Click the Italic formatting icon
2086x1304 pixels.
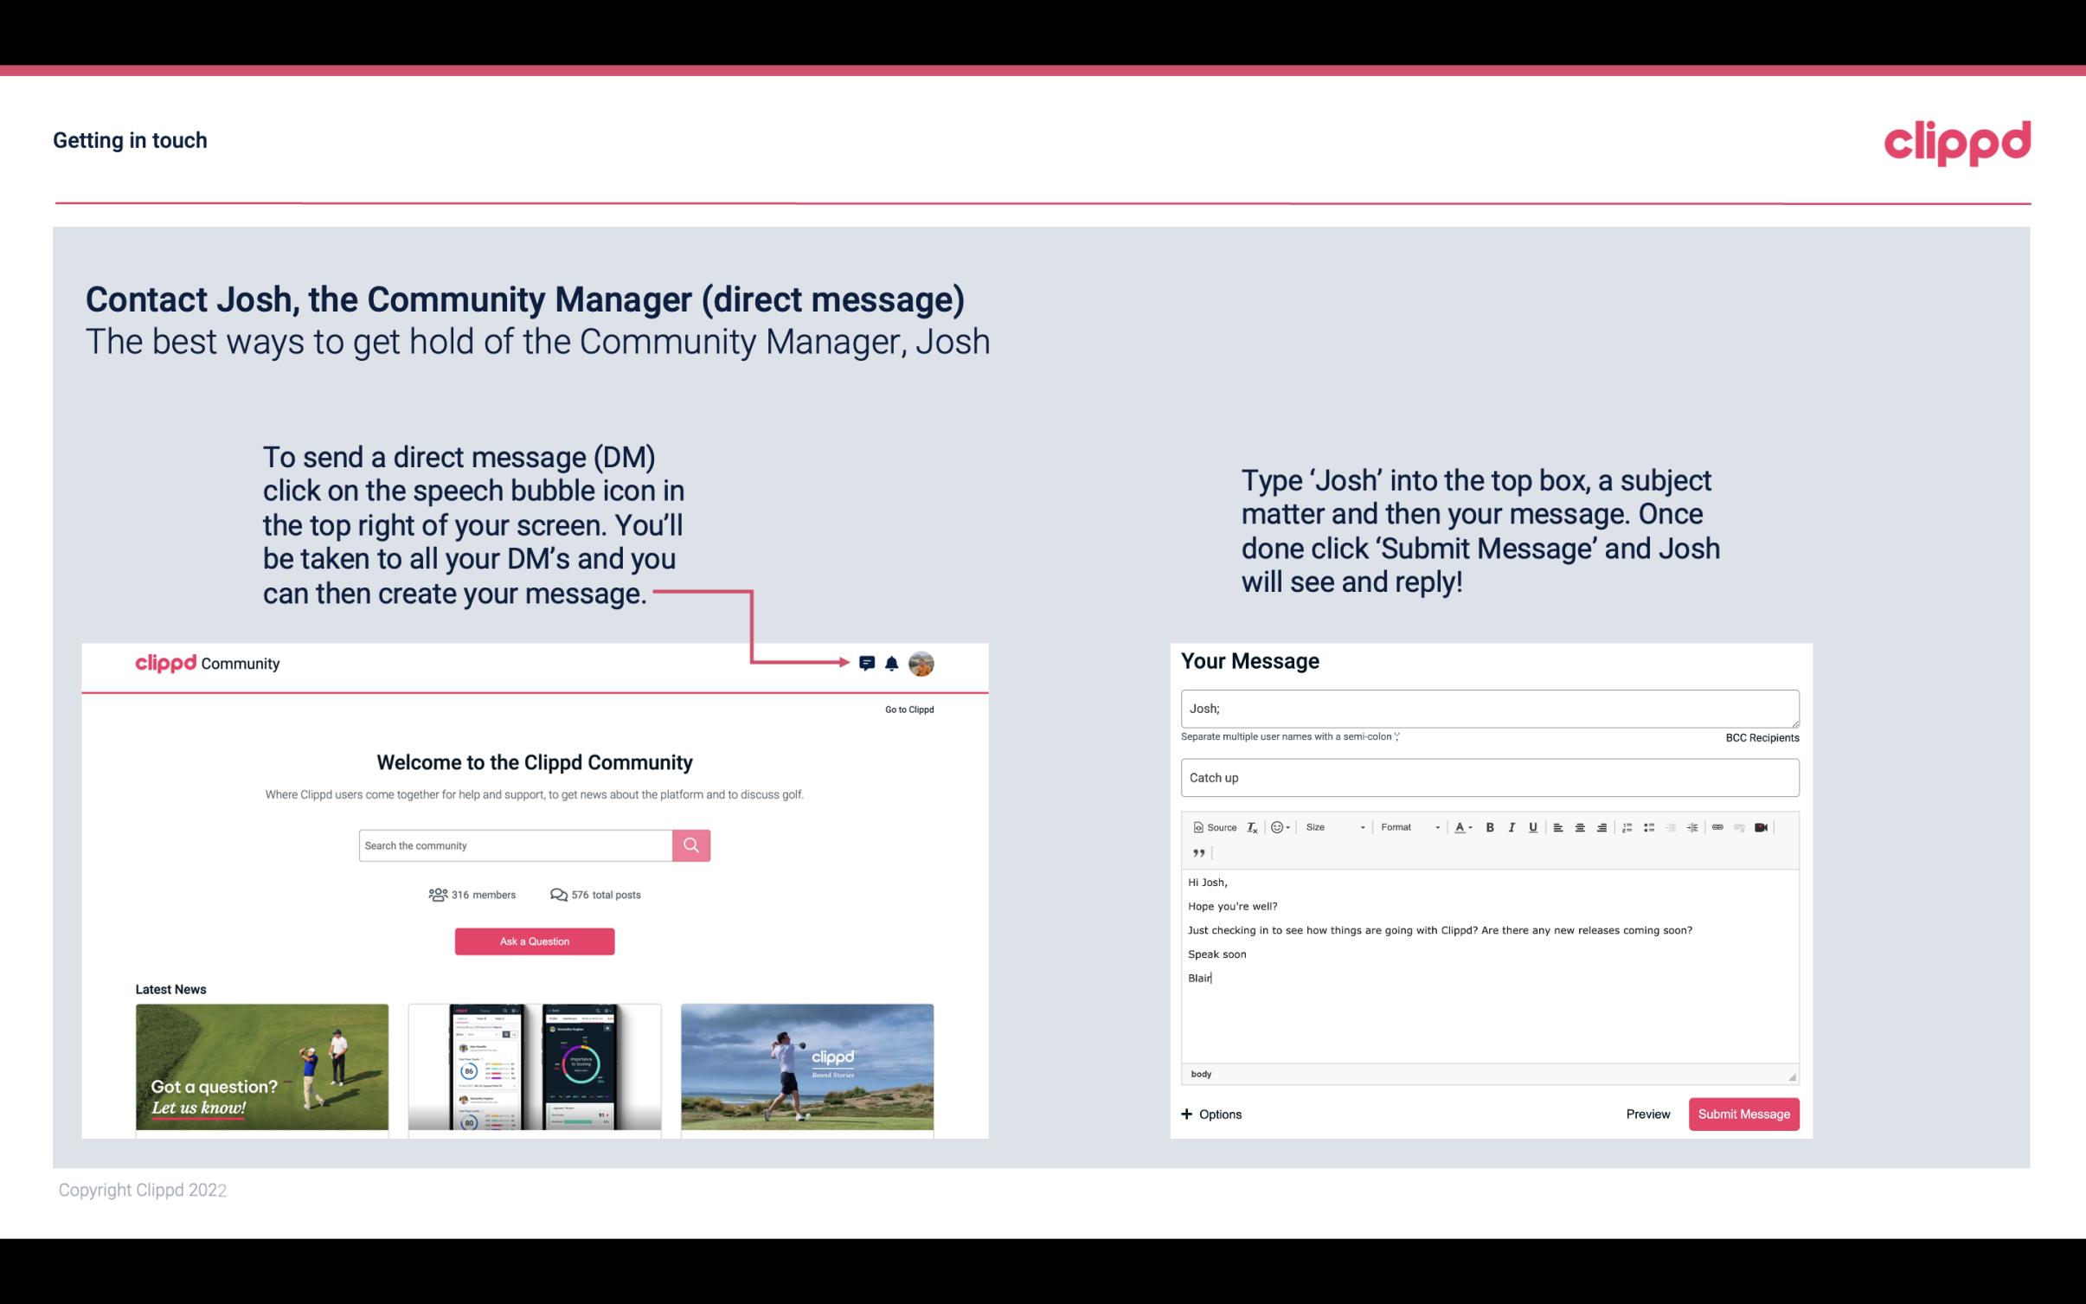click(1509, 828)
